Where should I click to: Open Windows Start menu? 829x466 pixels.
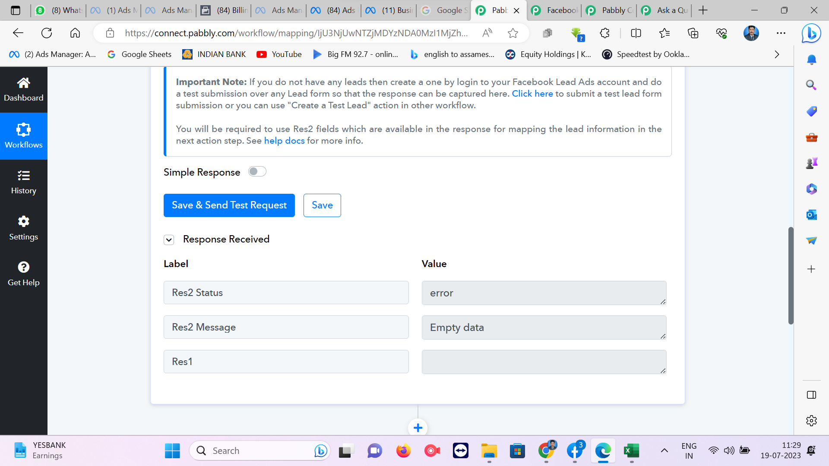(x=172, y=451)
